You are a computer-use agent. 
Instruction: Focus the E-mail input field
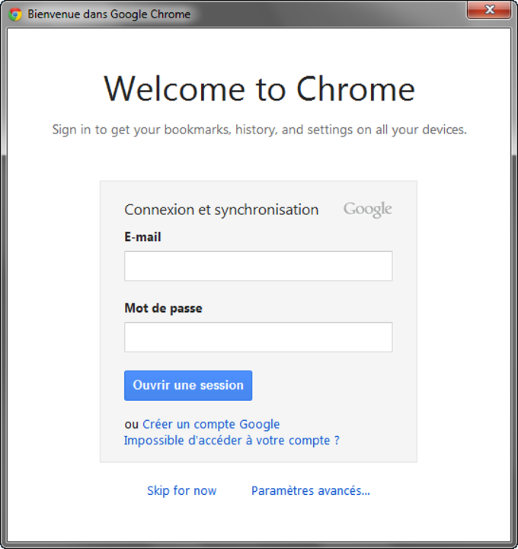(258, 266)
